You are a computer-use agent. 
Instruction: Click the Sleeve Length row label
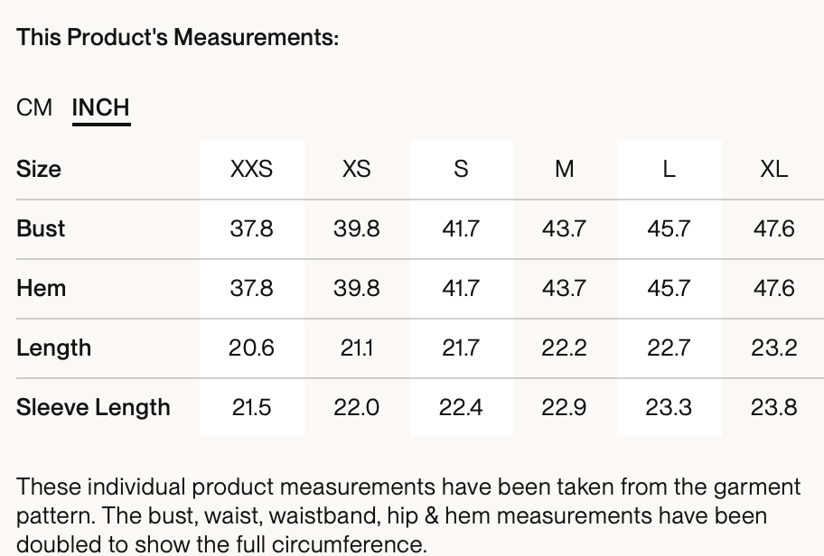[93, 407]
